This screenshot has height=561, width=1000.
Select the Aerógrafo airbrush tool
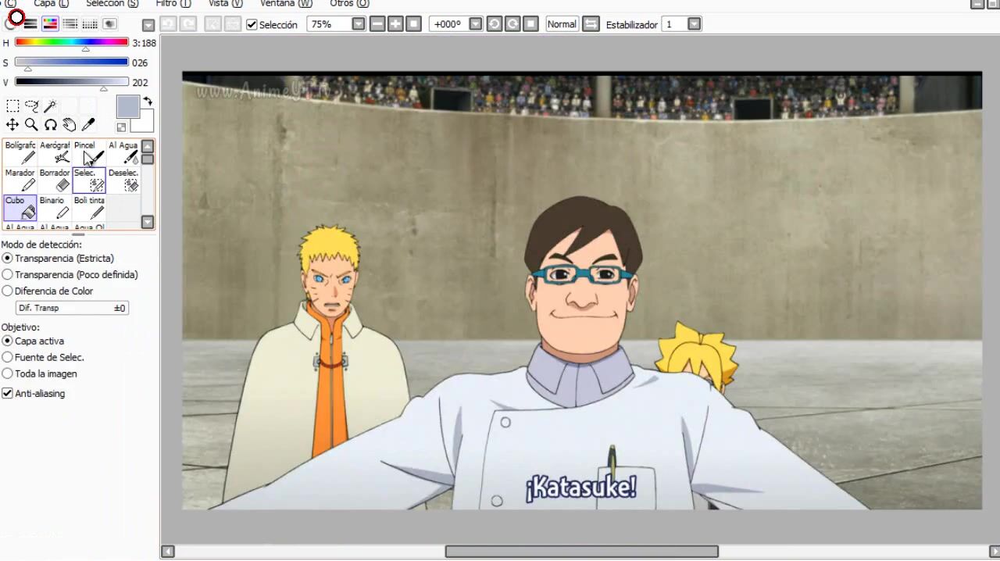[55, 152]
